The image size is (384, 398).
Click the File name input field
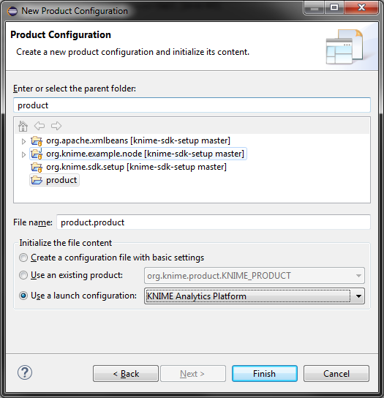tap(213, 222)
